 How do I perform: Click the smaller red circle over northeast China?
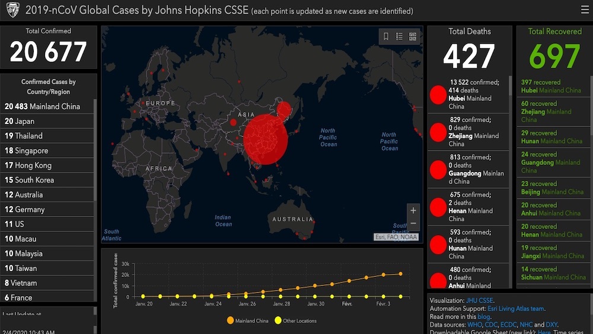[283, 109]
